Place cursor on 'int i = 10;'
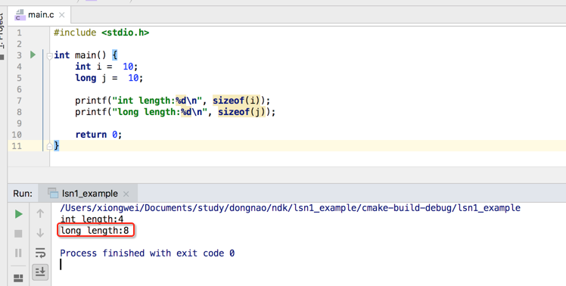 [x=107, y=67]
